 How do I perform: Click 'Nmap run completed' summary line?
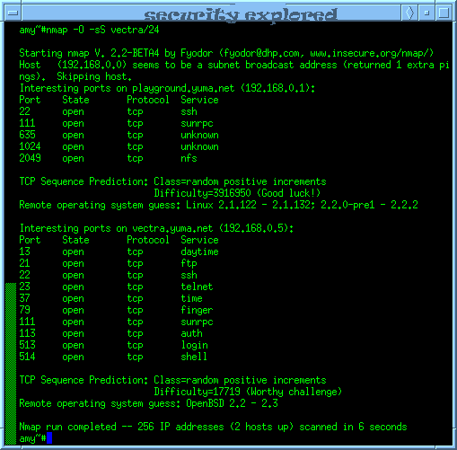[213, 427]
